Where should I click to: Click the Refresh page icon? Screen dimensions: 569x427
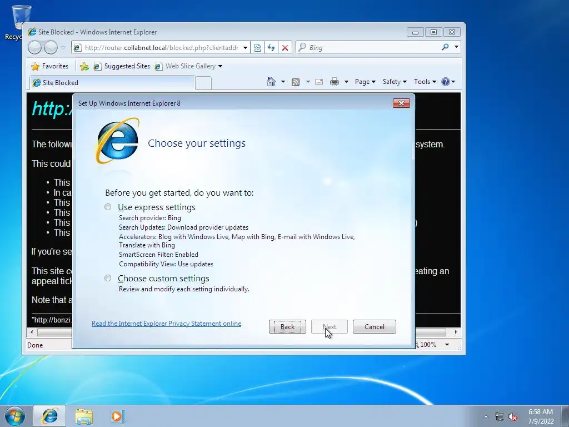point(271,48)
